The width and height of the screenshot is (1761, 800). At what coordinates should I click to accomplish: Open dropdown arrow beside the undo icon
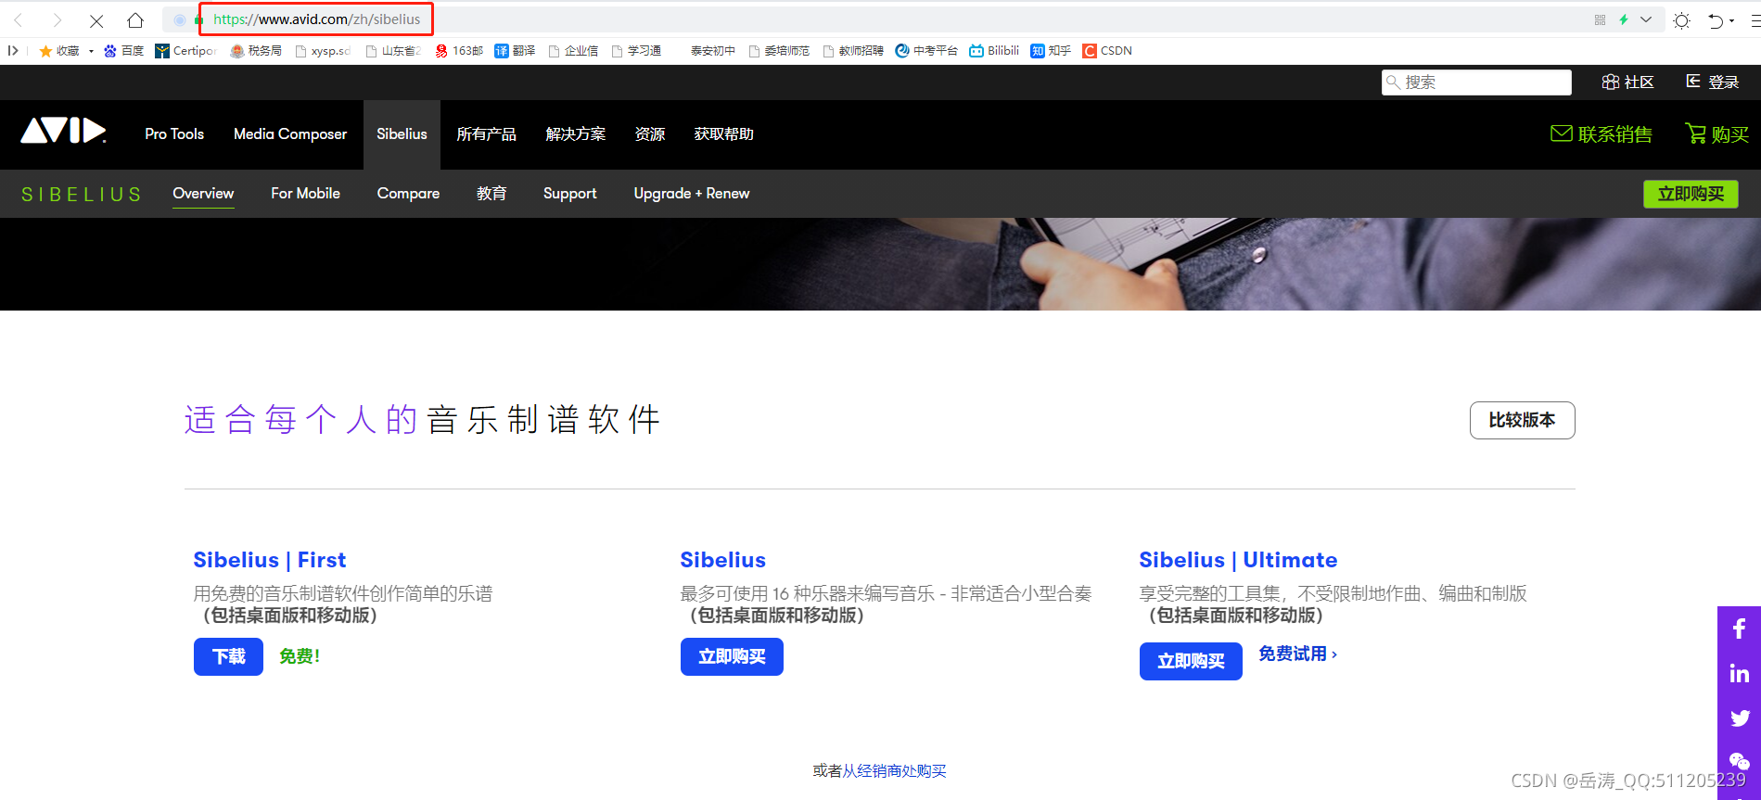point(1732,20)
